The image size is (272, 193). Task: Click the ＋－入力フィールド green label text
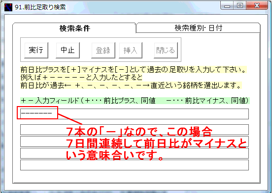pyautogui.click(x=135, y=101)
